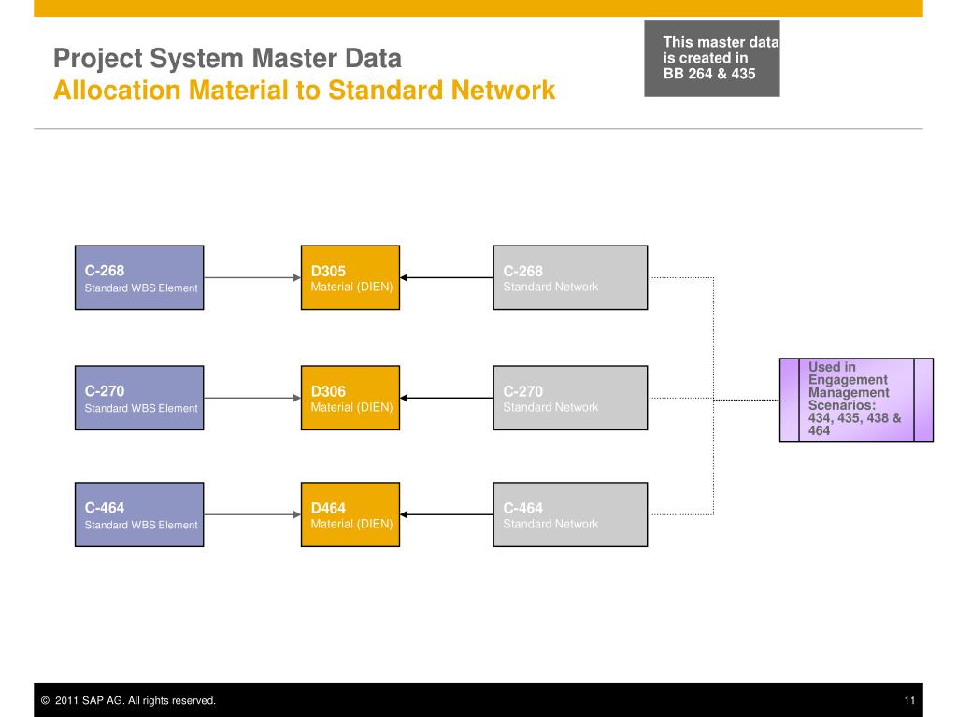Screen dimensions: 957x717
Task: Select the arrow from C-270 Network to D306
Action: 447,398
